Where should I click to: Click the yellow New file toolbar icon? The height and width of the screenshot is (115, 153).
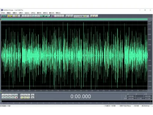click(x=9, y=16)
